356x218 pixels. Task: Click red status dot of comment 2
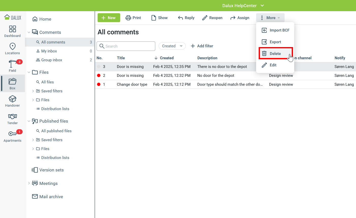tap(99, 76)
